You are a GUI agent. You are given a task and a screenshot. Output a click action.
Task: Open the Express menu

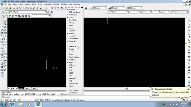click(77, 4)
